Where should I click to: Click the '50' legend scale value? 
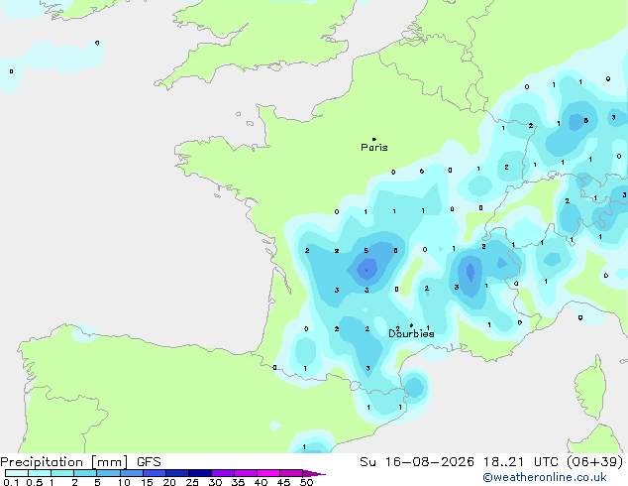tap(306, 482)
